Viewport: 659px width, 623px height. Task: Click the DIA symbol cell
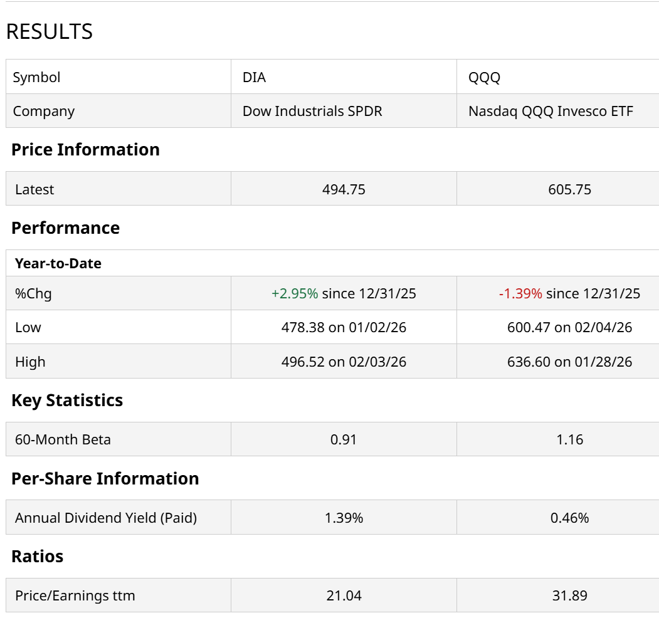coord(255,77)
